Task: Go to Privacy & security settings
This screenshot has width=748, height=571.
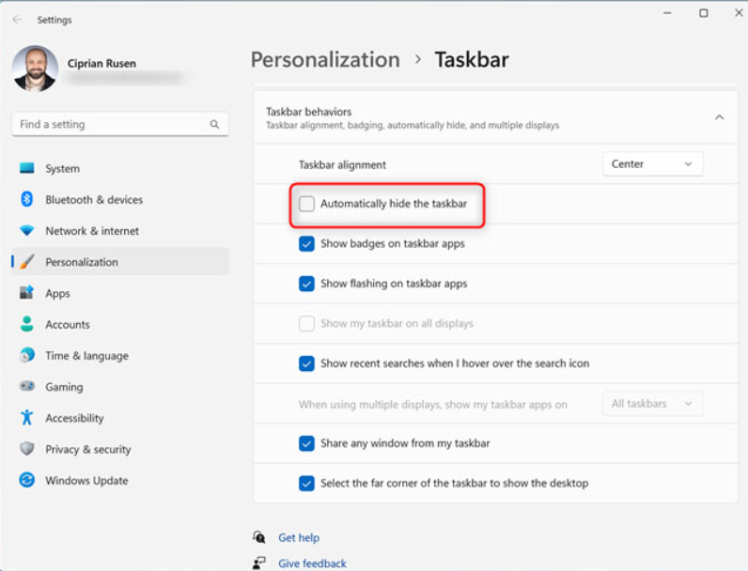Action: pos(87,449)
